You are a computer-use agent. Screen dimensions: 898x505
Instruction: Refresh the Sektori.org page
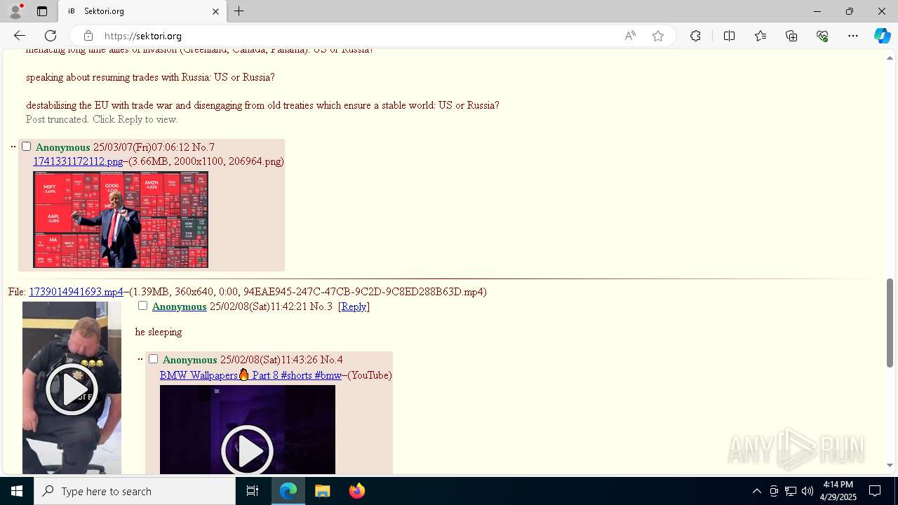click(51, 36)
